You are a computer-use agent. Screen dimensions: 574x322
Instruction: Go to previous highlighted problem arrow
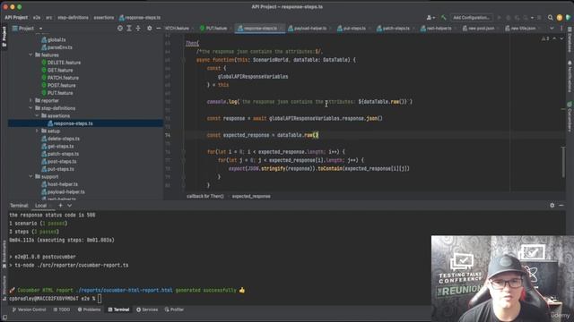point(554,38)
